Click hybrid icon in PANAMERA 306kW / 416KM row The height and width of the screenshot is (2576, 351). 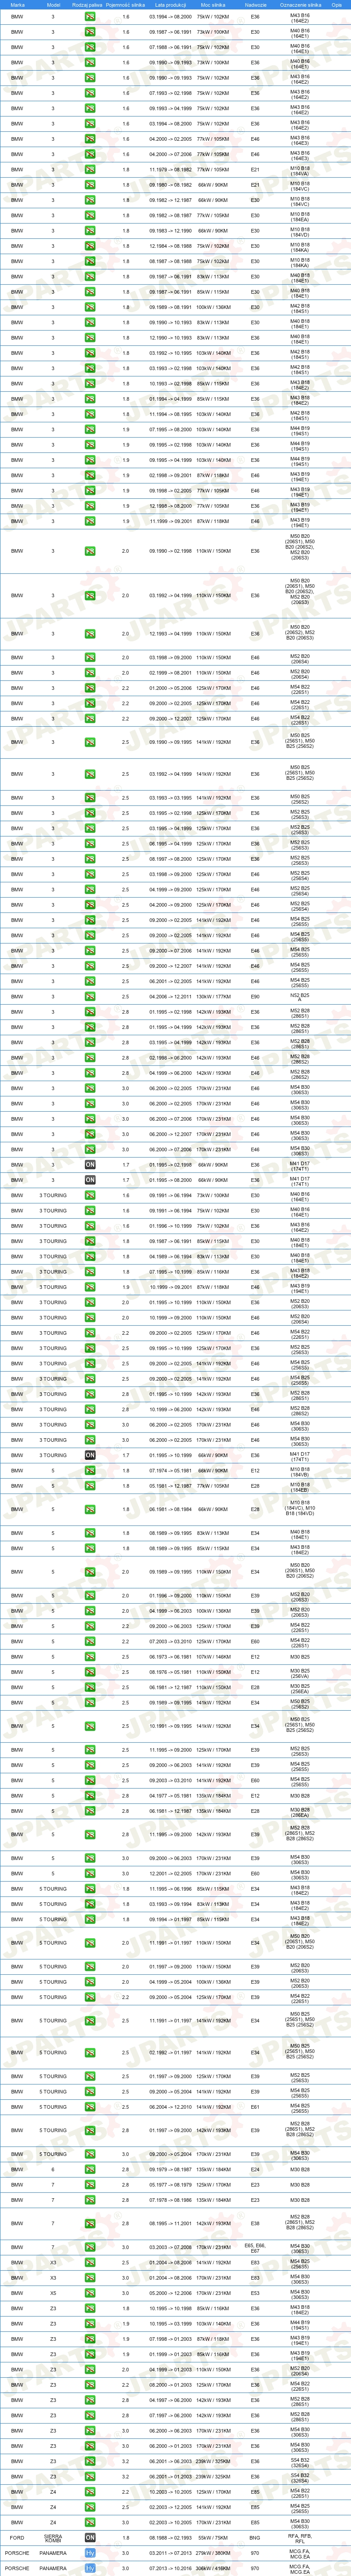click(90, 2568)
